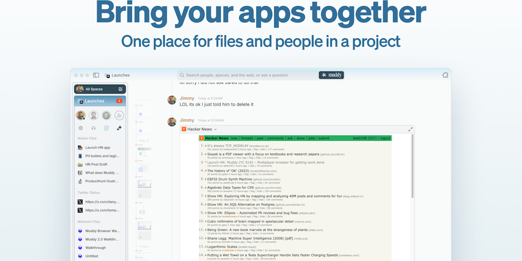
Task: Click the extensions puzzle icon
Action: tap(445, 75)
